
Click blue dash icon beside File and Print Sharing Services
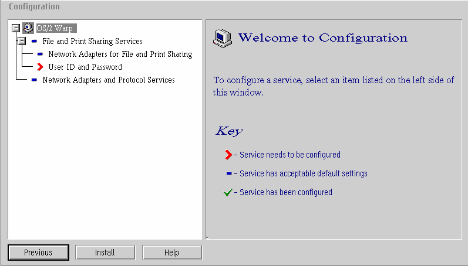(34, 41)
